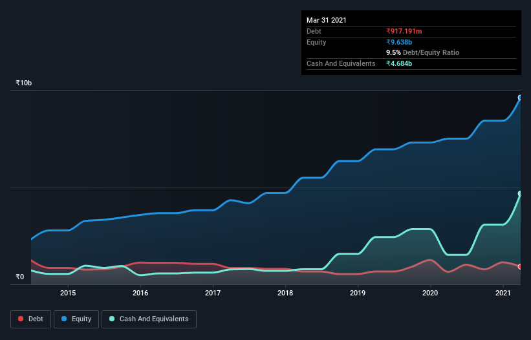The height and width of the screenshot is (340, 531).
Task: Click the ₹10b y-axis label
Action: click(x=24, y=83)
